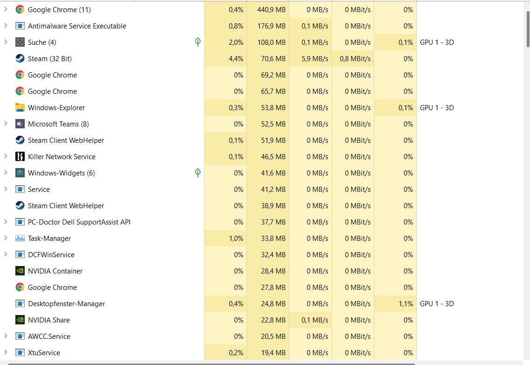Click the green leaf icon in Windows-Widgets row
This screenshot has width=530, height=365.
click(x=198, y=173)
